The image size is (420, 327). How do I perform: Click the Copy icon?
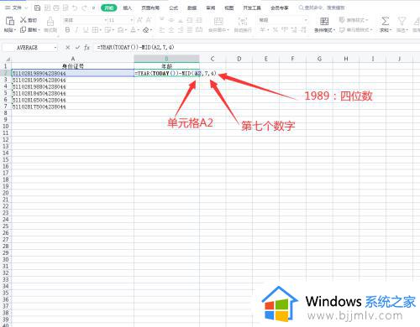(24, 29)
